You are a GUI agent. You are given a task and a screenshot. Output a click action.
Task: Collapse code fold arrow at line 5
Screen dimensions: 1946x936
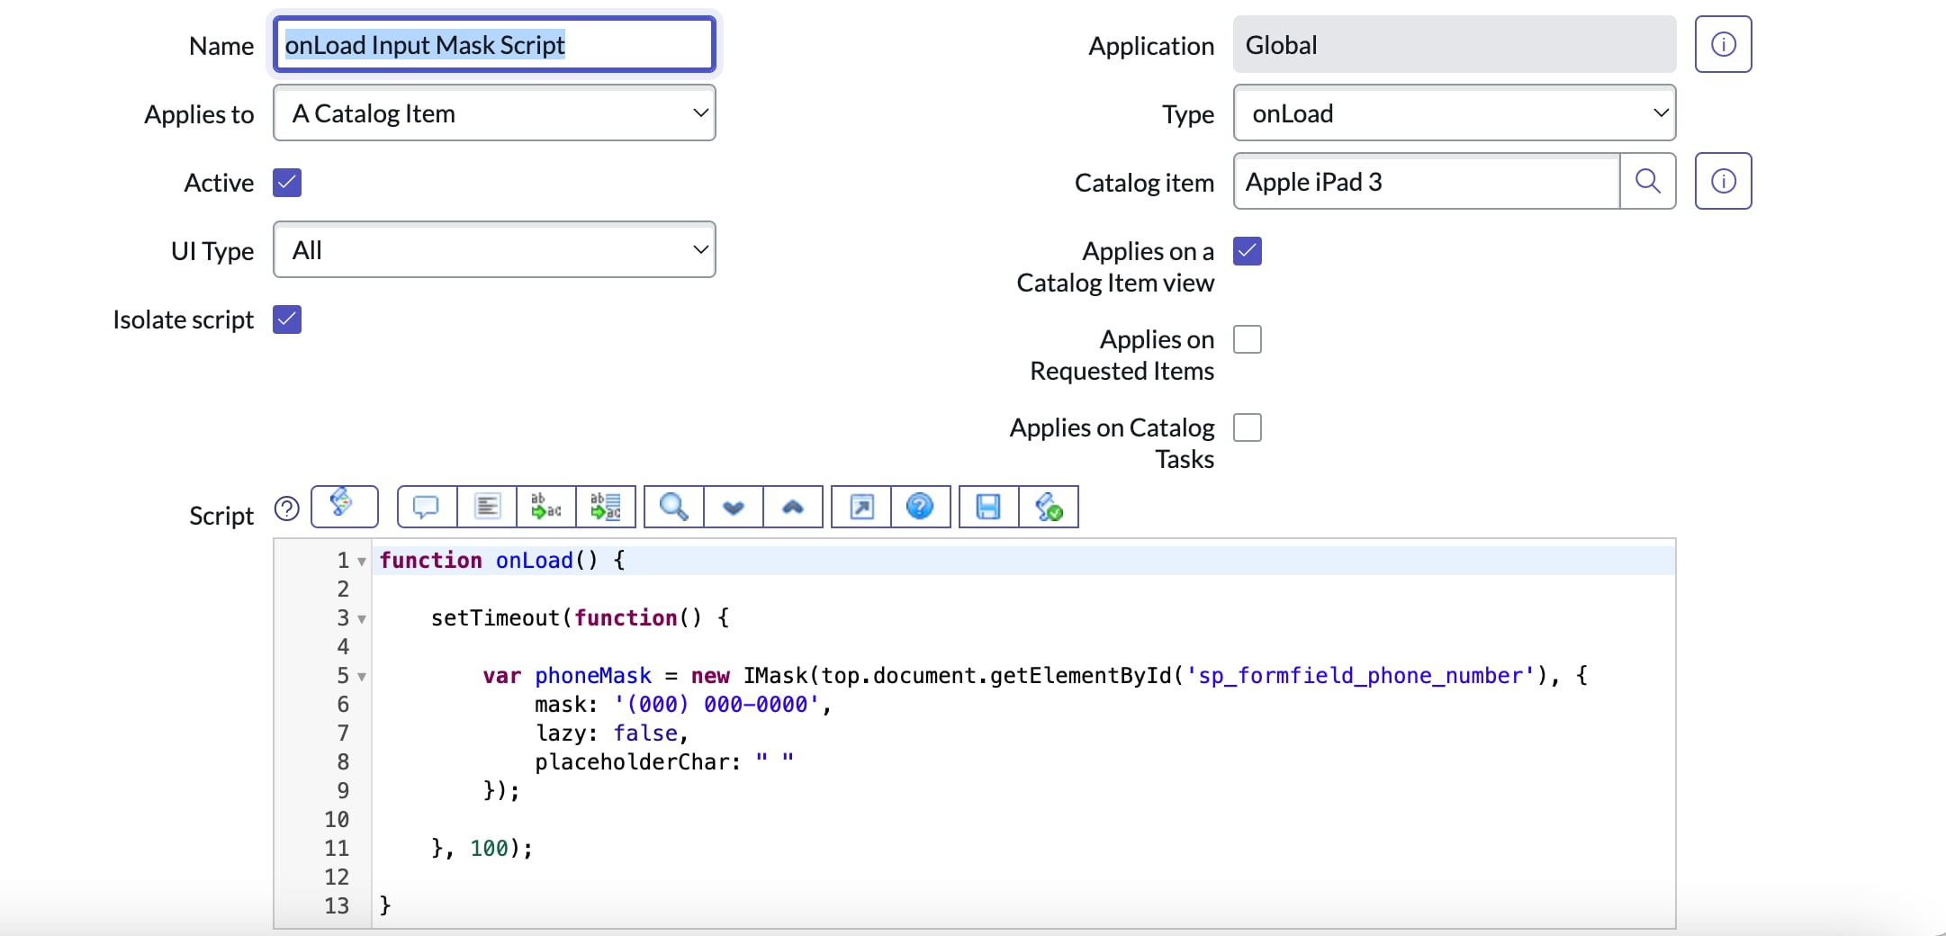click(362, 677)
